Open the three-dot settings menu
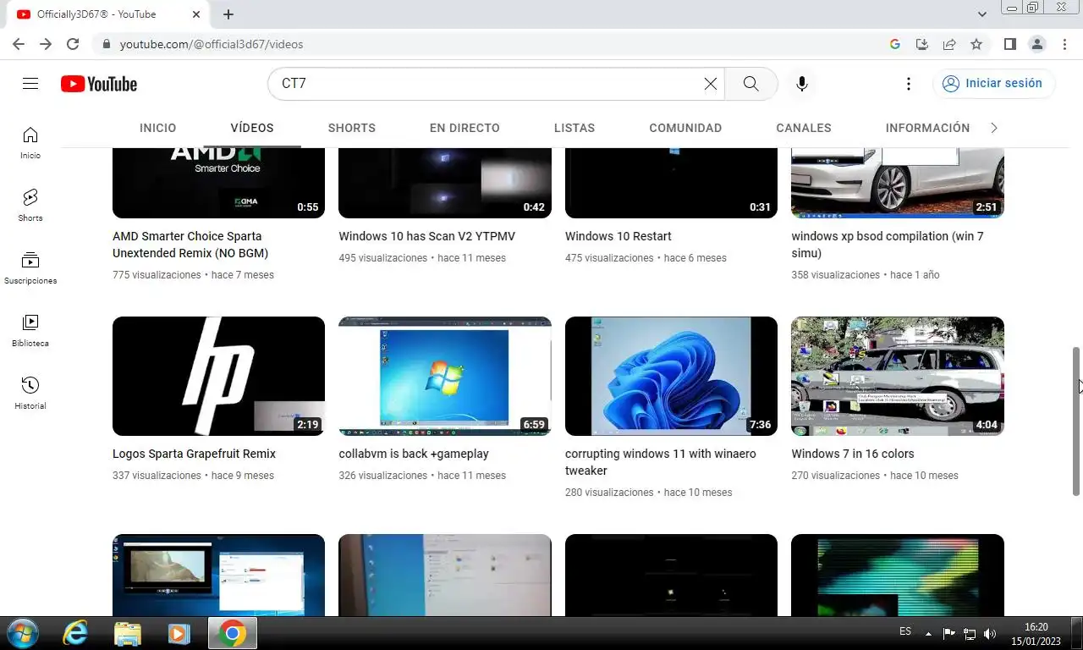Screen dimensions: 1083x650 [x=909, y=84]
